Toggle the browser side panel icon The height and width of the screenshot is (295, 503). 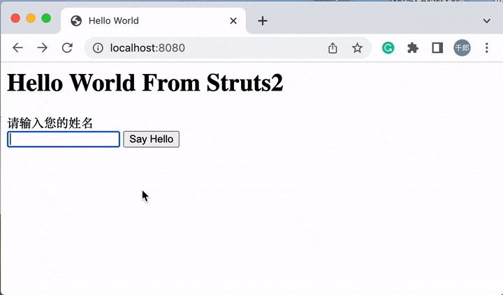pyautogui.click(x=437, y=48)
